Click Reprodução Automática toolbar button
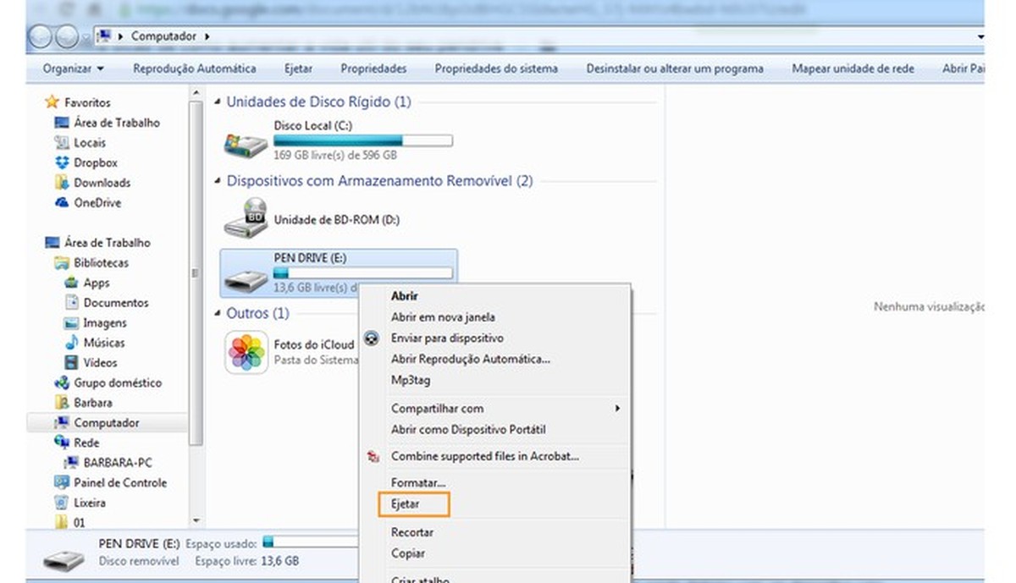 tap(195, 69)
